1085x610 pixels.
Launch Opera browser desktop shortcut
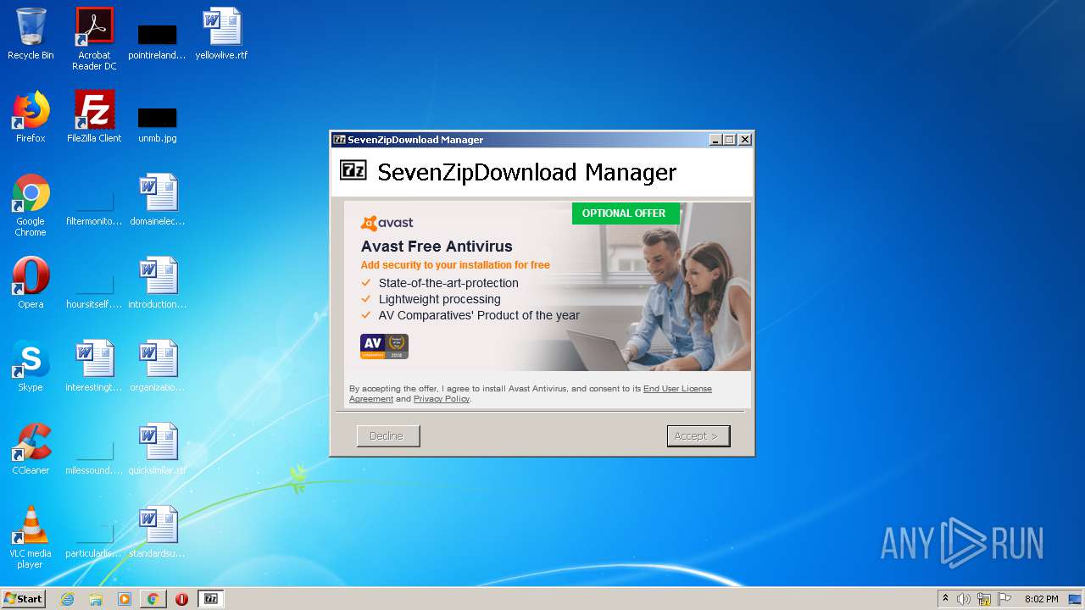[31, 283]
